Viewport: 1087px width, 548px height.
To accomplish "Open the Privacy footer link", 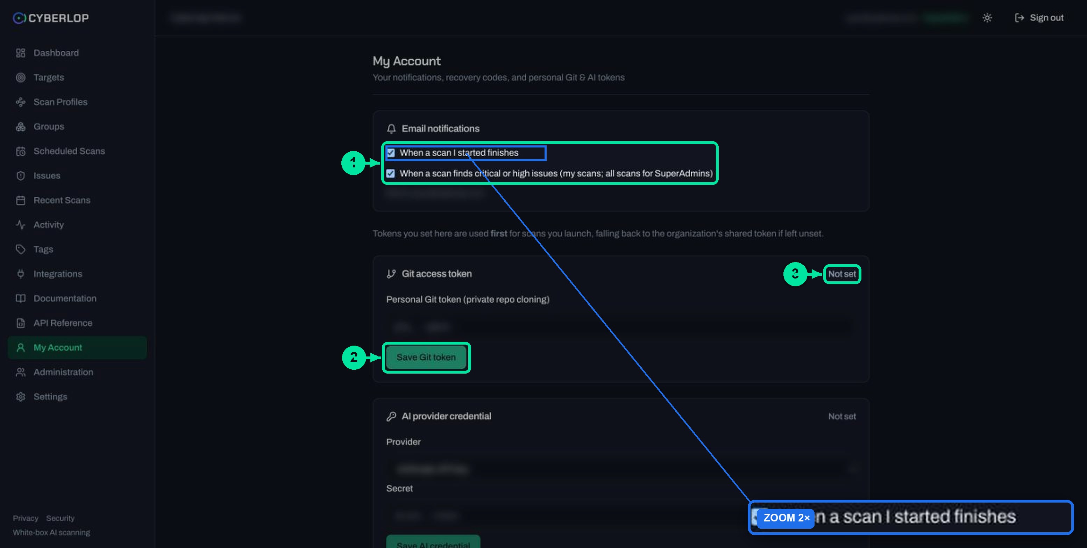I will (25, 518).
